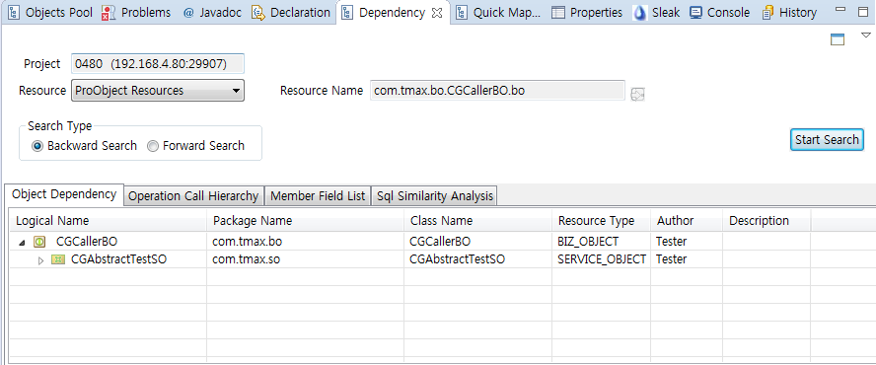Open Sql Similarity Analysis tab
876x365 pixels.
click(434, 196)
